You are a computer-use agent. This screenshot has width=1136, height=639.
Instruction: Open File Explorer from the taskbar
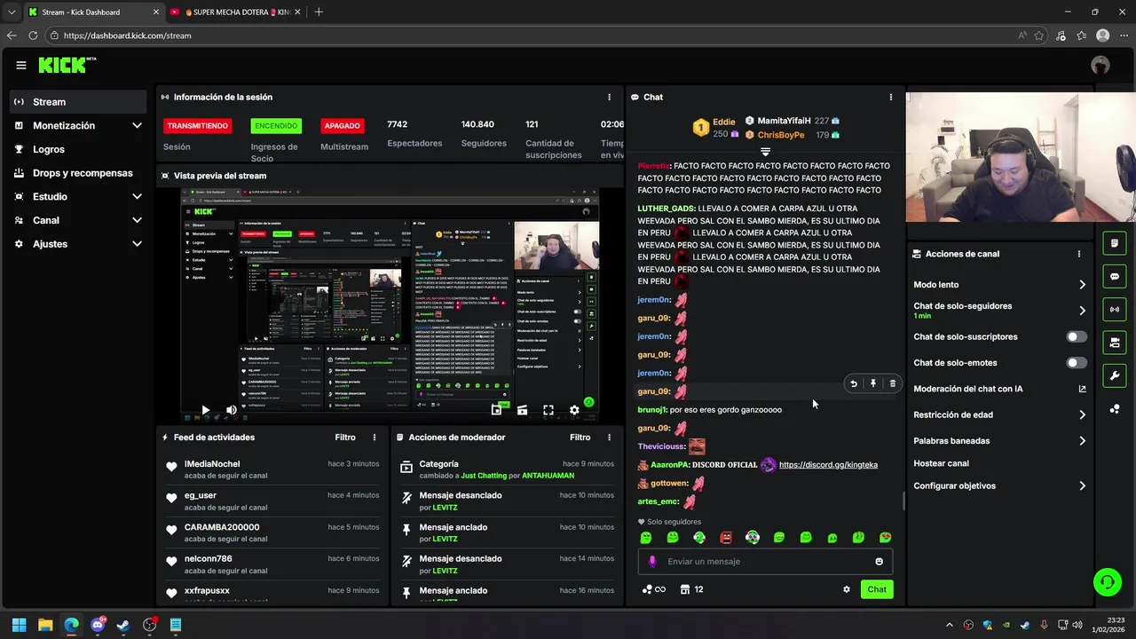pyautogui.click(x=45, y=625)
